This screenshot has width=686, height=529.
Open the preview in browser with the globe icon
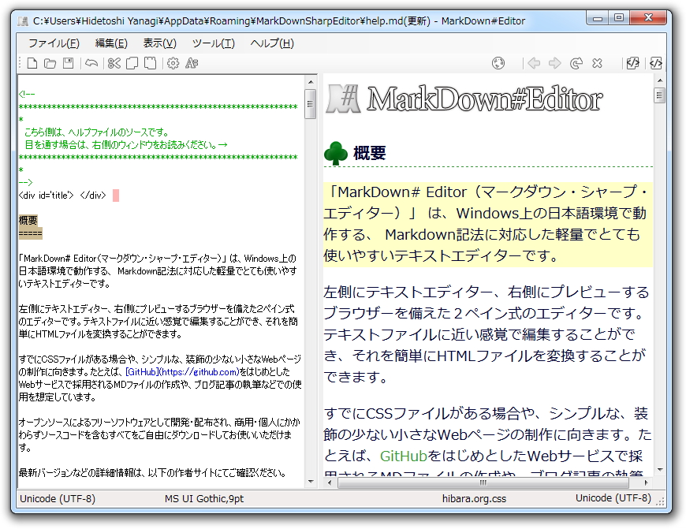[x=498, y=63]
